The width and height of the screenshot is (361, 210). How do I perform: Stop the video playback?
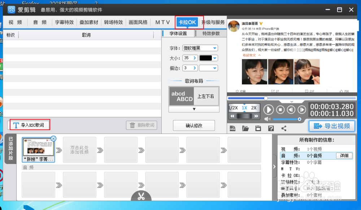tap(280, 110)
